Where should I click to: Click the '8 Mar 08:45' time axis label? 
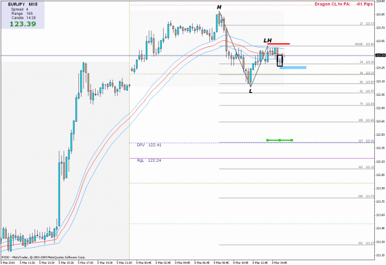[221, 263]
